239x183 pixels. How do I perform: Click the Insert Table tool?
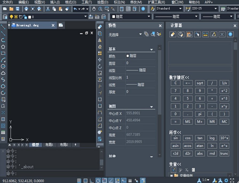click(3, 132)
